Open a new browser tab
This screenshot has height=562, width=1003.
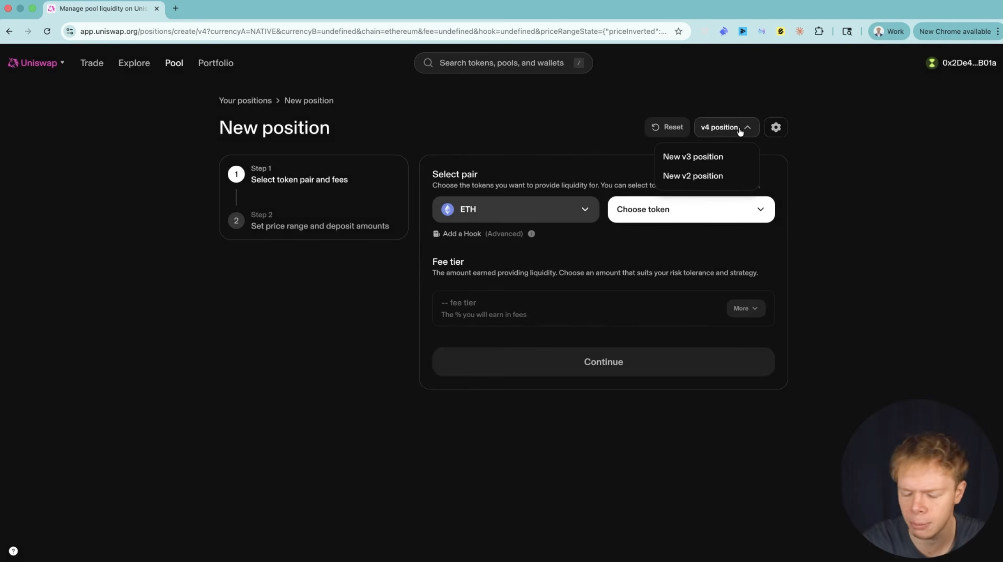click(x=175, y=8)
